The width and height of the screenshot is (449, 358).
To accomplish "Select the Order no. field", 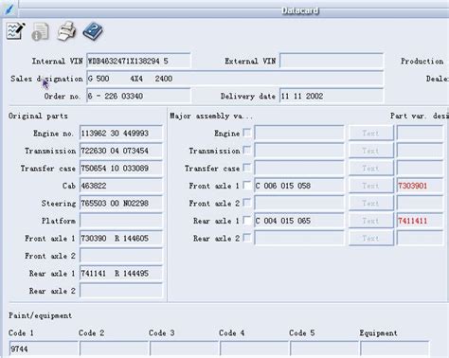I will click(138, 96).
